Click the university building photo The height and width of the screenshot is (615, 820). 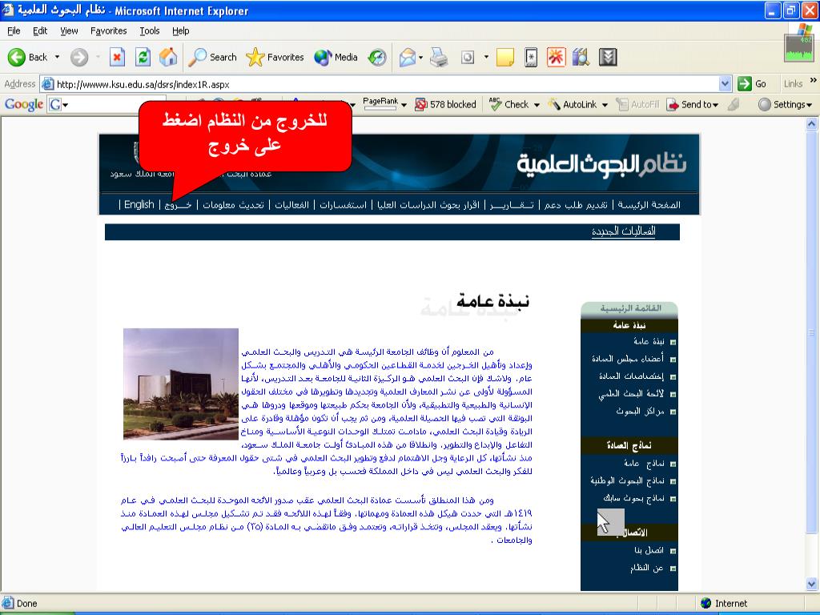(181, 384)
